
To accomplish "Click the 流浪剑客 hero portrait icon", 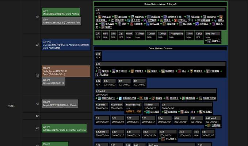I will click(112, 20).
